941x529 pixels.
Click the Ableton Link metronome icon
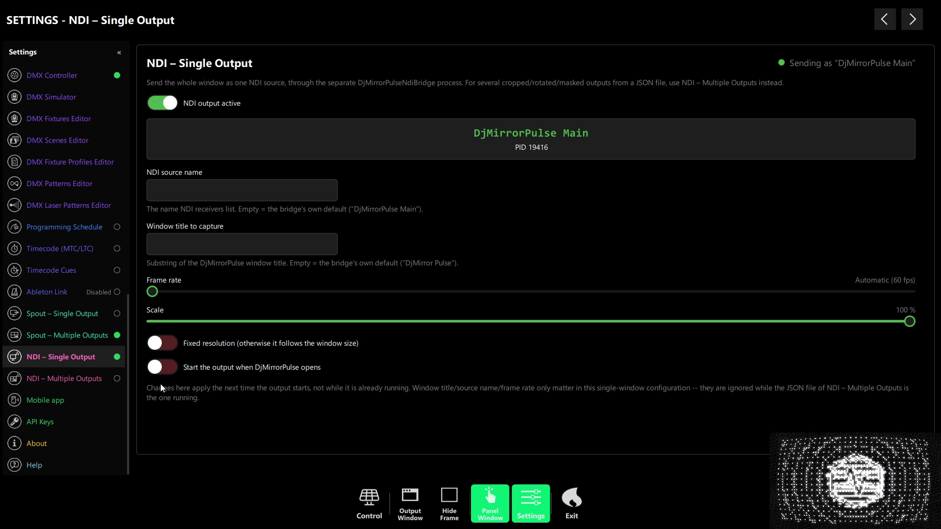15,292
